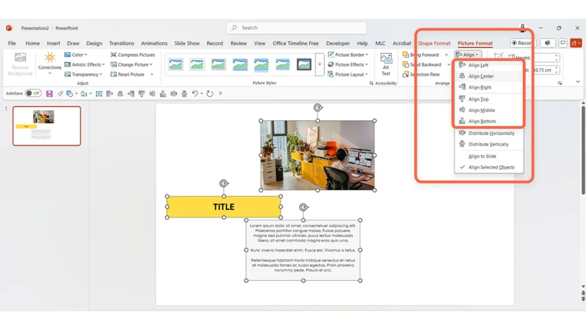Click Distribute Horizontally icon in Quick Access Toolbar

pos(174,93)
